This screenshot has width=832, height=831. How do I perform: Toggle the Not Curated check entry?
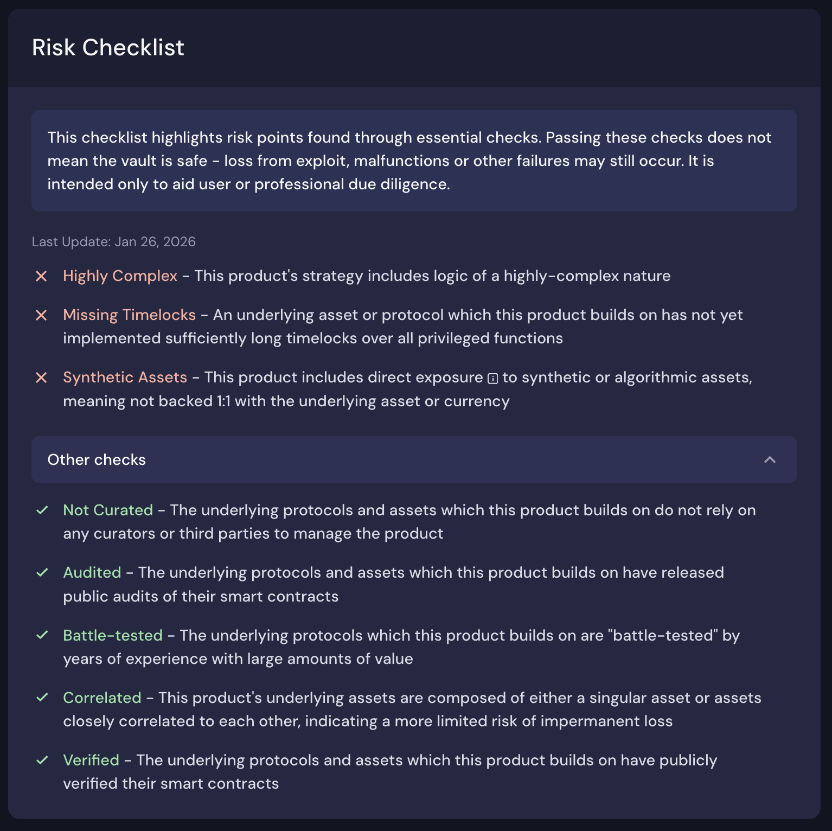(108, 510)
